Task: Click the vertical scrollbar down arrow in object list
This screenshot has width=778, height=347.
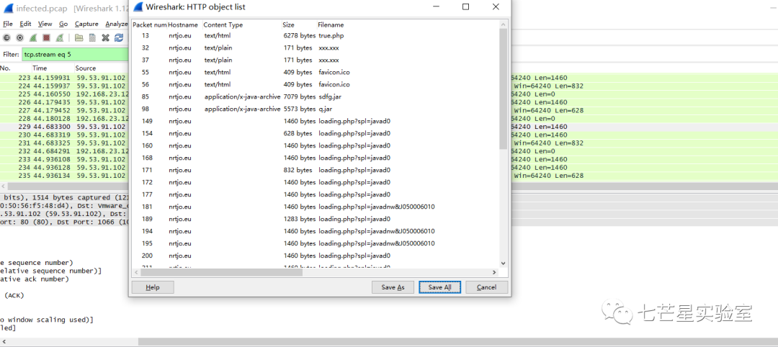Action: [x=503, y=263]
